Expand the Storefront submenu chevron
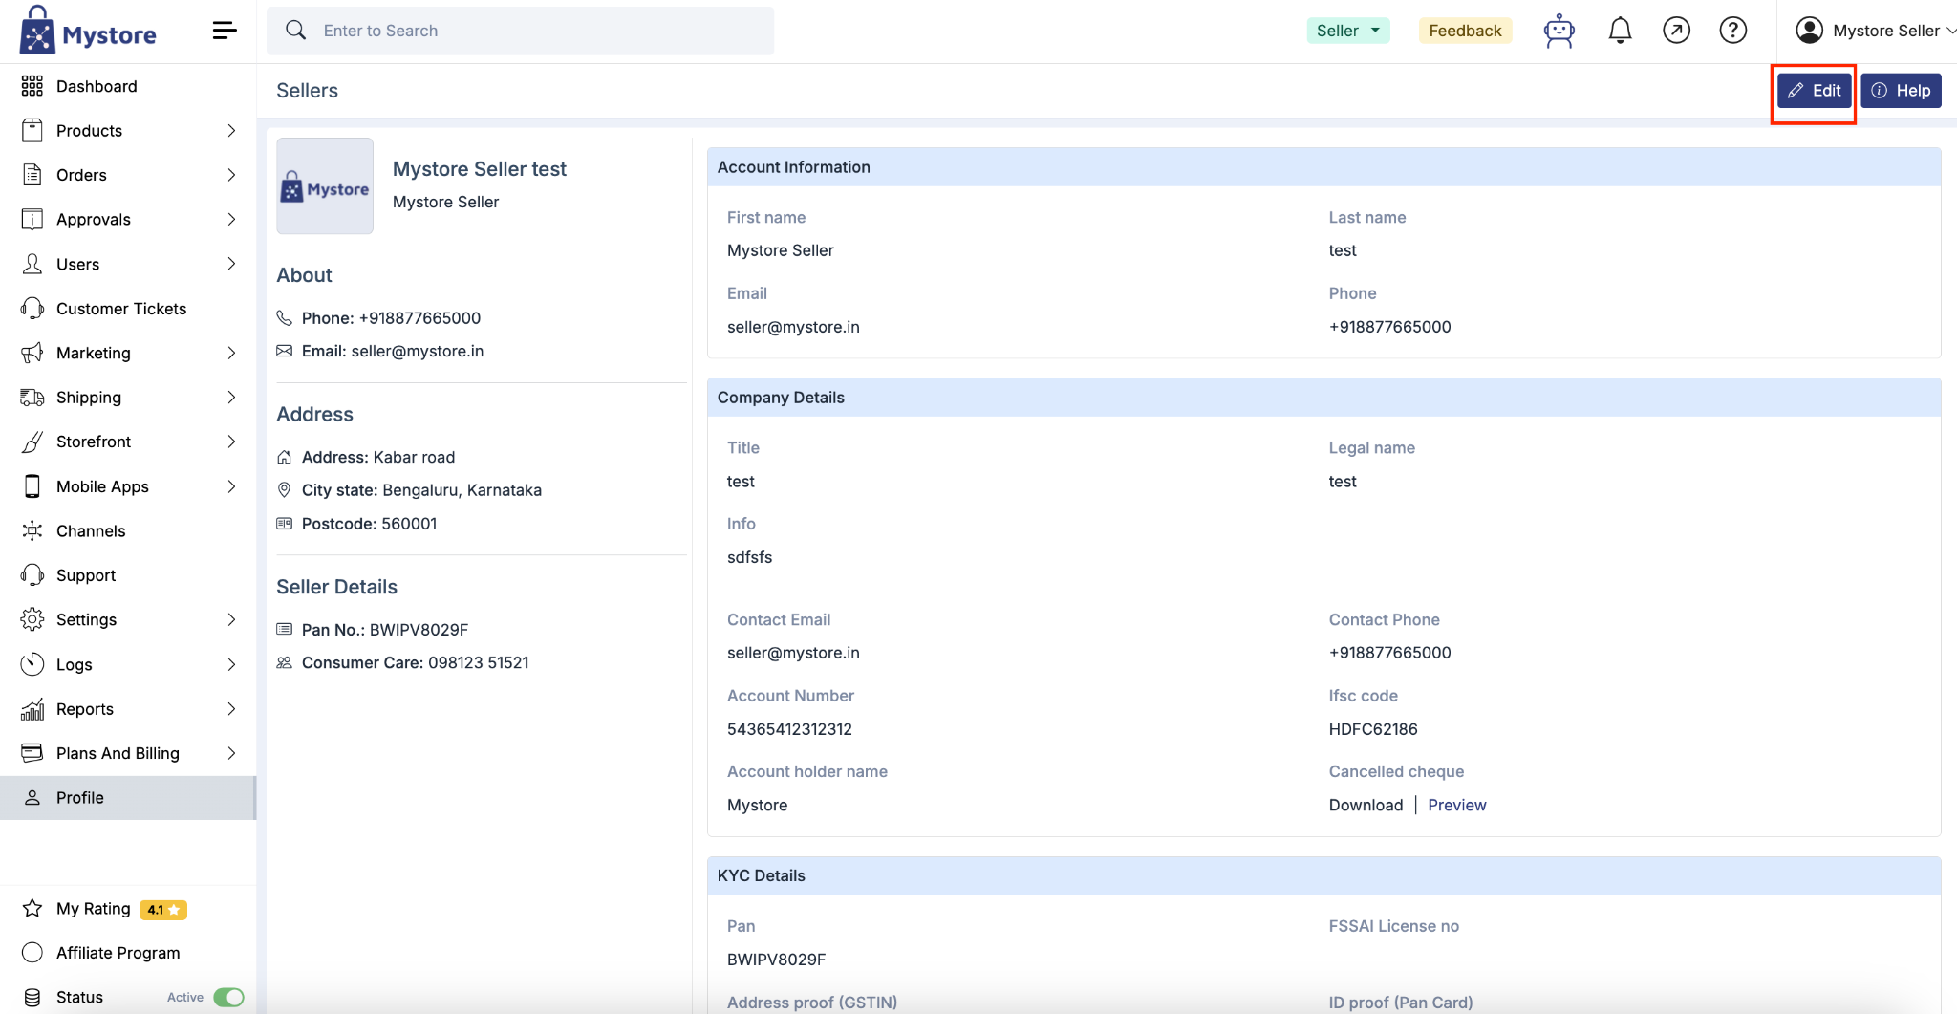The width and height of the screenshot is (1957, 1014). point(231,442)
